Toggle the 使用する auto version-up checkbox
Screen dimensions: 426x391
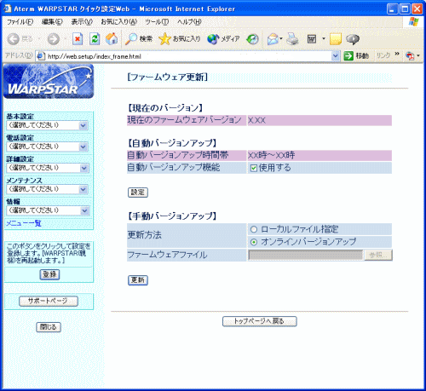(x=254, y=168)
